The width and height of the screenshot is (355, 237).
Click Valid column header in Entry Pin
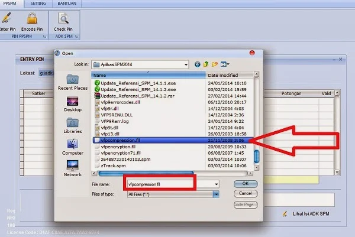326,93
